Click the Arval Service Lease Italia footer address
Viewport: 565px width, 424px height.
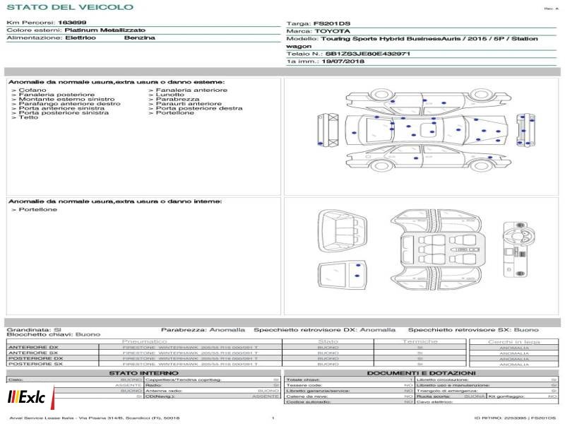click(95, 418)
